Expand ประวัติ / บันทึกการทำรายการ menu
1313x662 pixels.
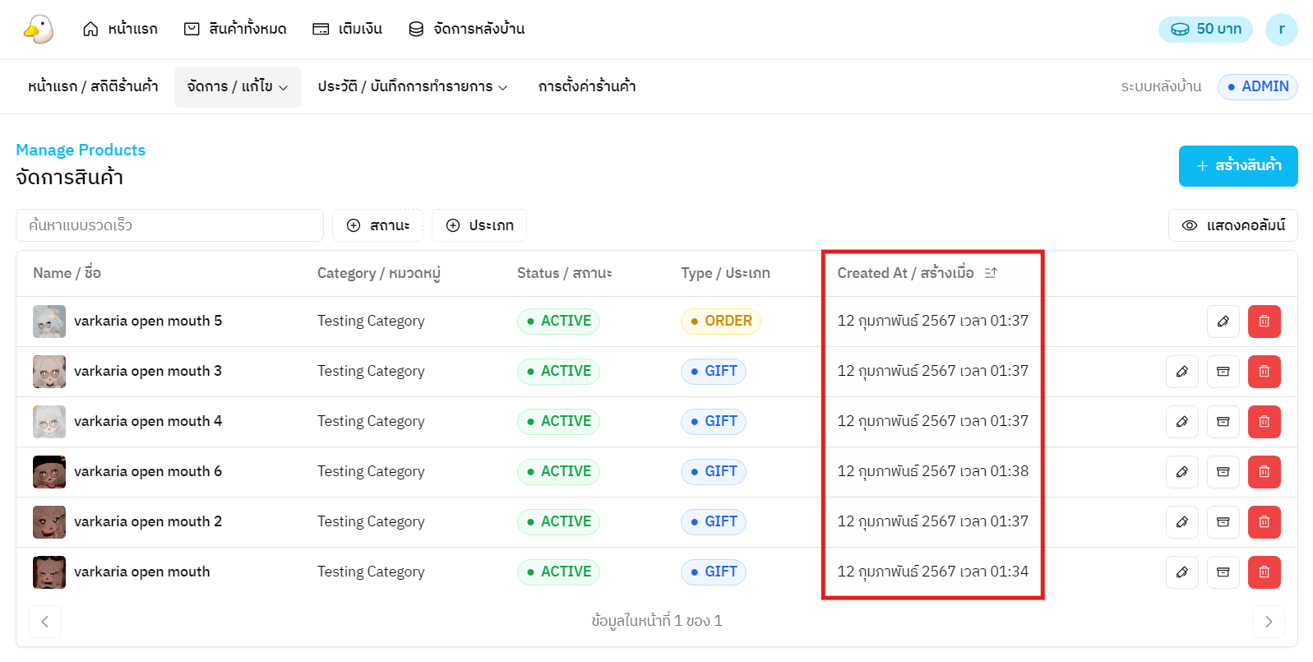tap(413, 86)
